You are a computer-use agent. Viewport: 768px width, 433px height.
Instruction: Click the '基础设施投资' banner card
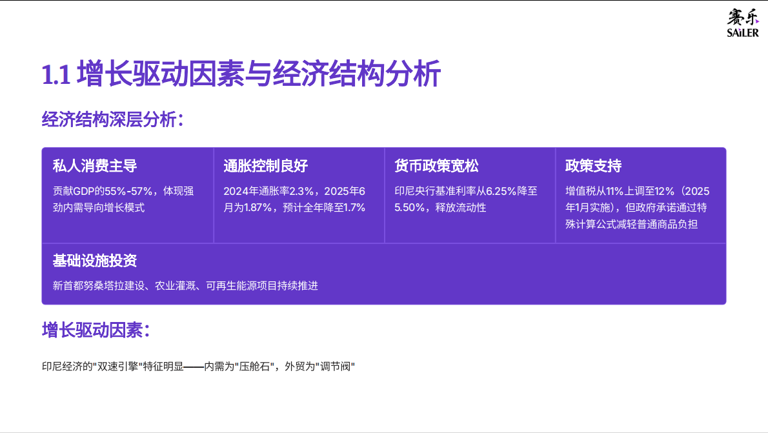click(x=384, y=274)
